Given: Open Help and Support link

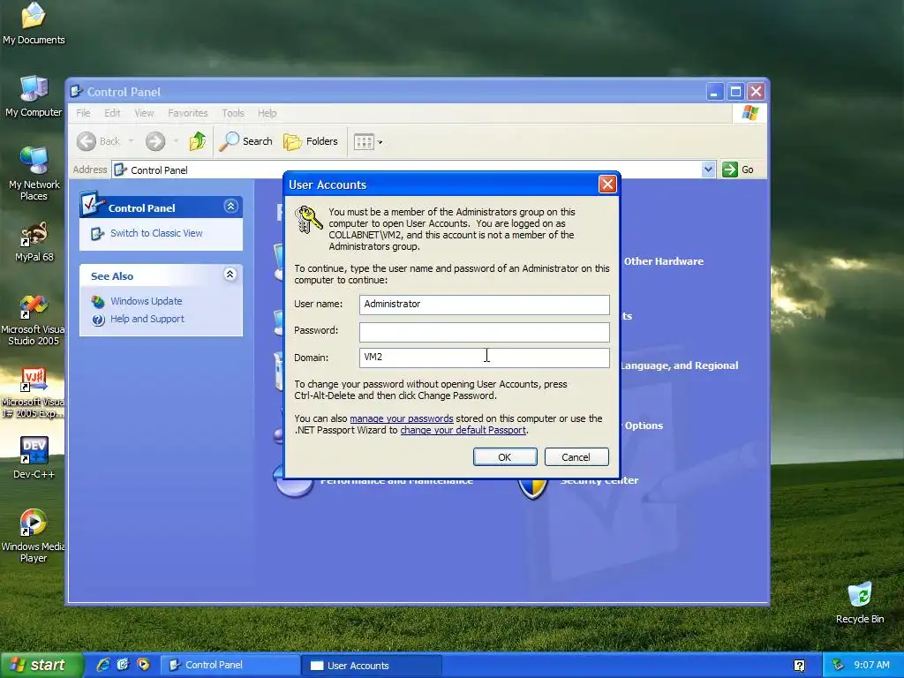Looking at the screenshot, I should (x=147, y=319).
